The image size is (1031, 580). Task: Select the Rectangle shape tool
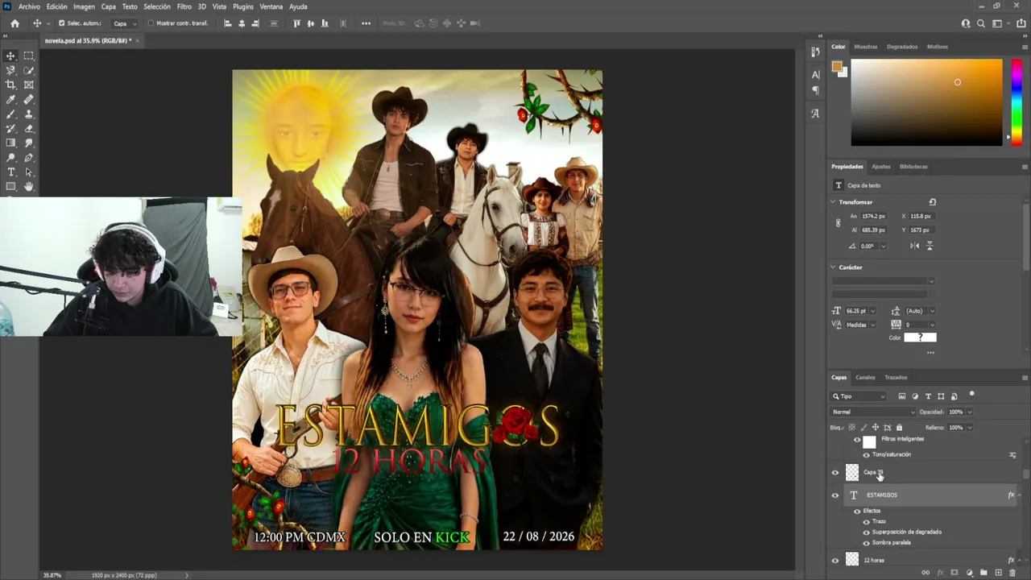(10, 186)
